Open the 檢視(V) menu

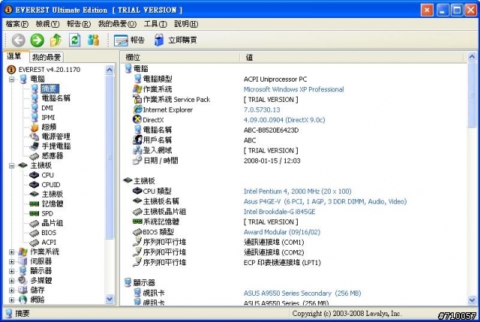coord(47,23)
